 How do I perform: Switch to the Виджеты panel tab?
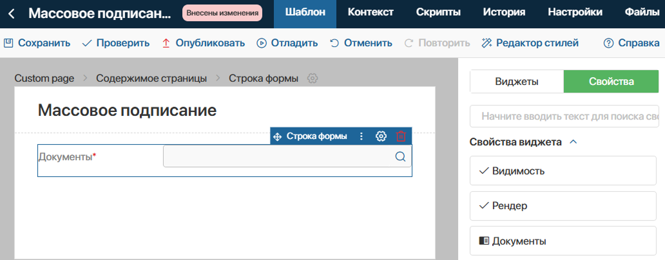pos(517,82)
